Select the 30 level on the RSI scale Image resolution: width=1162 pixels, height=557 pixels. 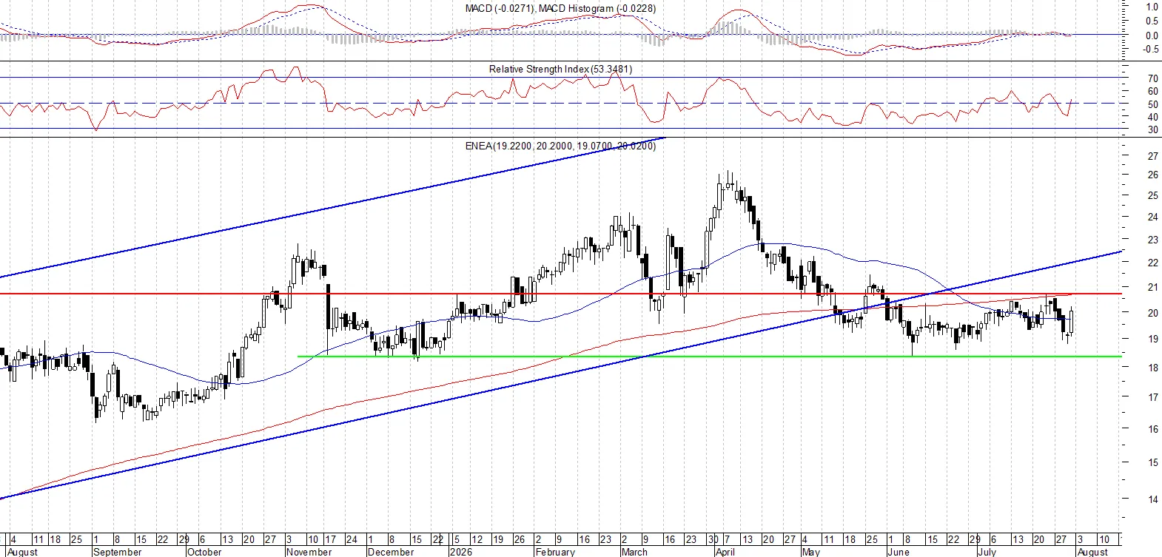pyautogui.click(x=1153, y=130)
